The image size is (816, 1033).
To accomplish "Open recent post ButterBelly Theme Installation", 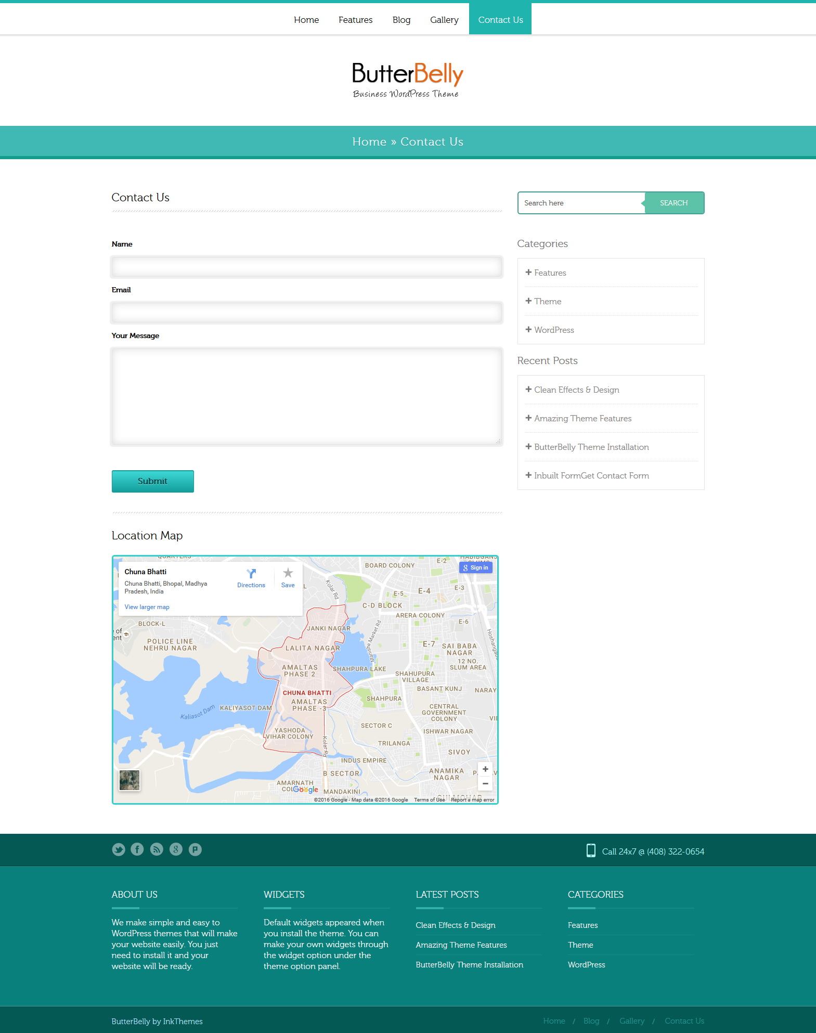I will point(591,447).
